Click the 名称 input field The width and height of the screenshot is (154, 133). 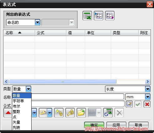[78, 97]
